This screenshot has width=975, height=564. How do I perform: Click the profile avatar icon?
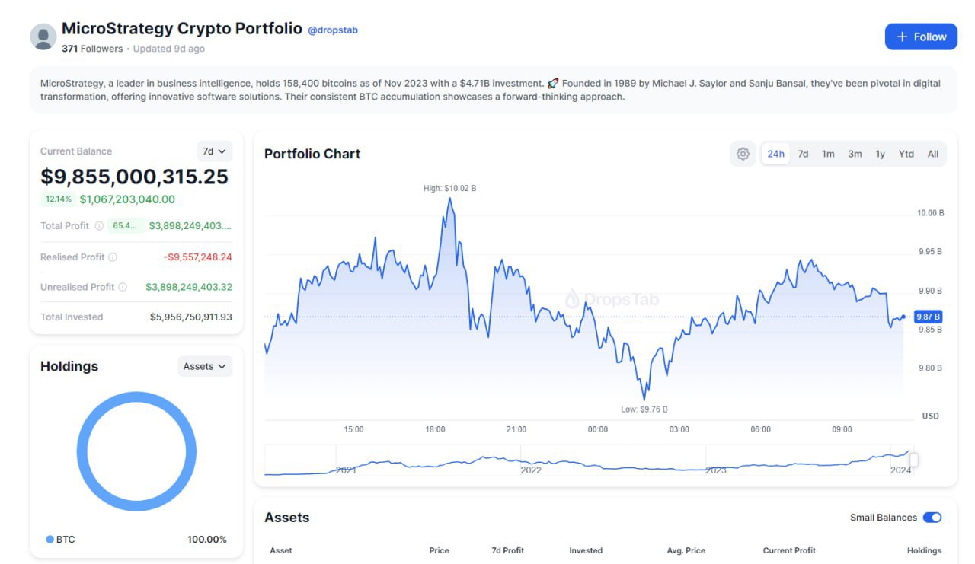43,37
